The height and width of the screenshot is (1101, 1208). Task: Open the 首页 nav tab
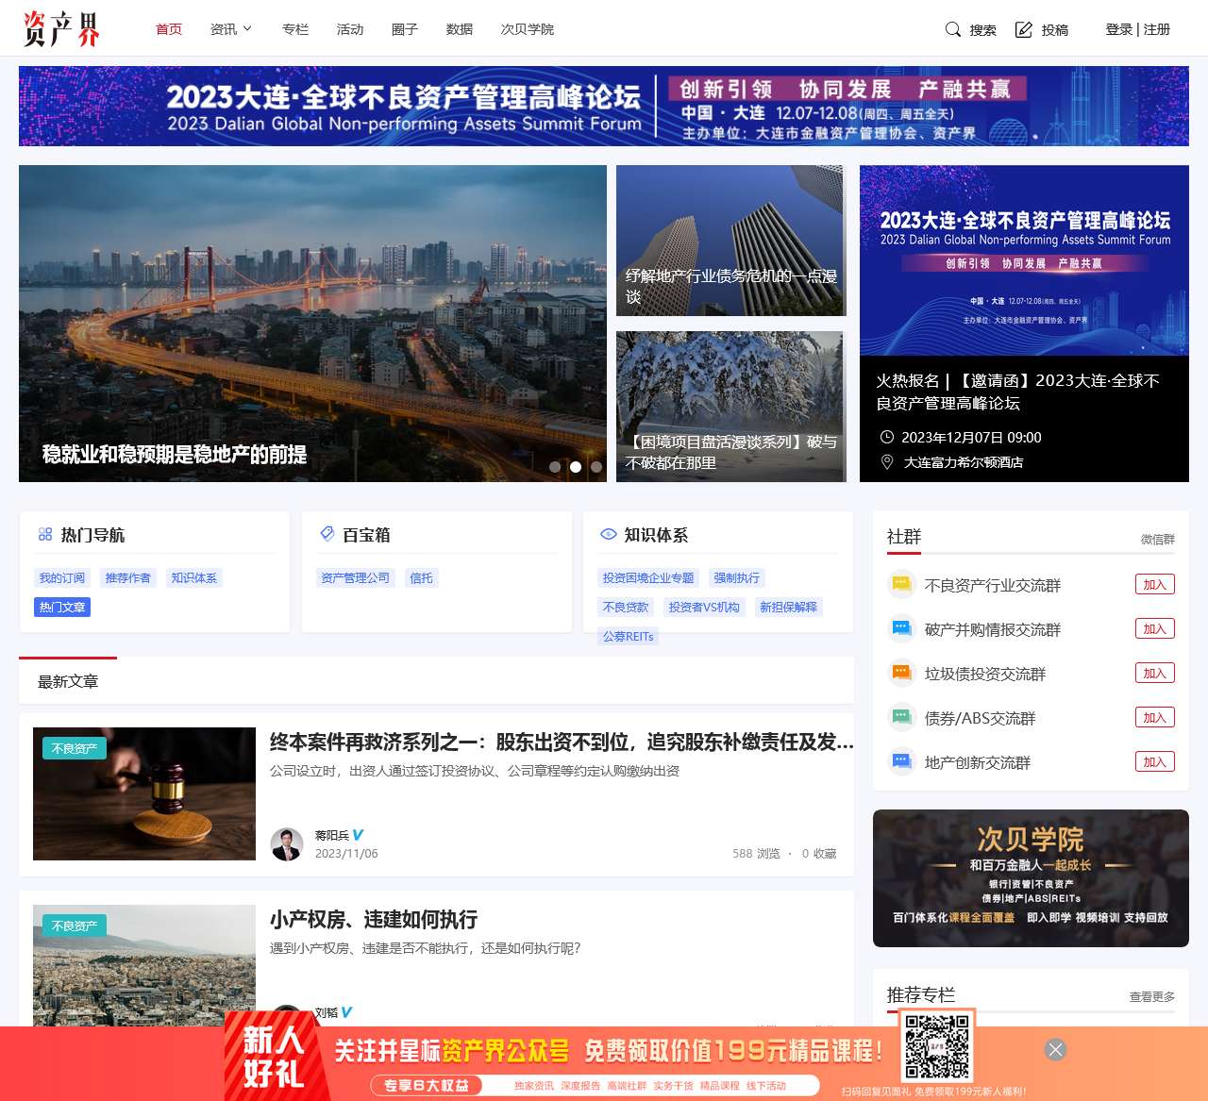pyautogui.click(x=169, y=29)
